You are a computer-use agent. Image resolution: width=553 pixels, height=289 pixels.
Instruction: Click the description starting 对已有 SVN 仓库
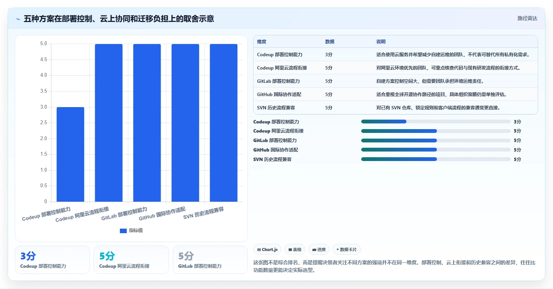[438, 108]
